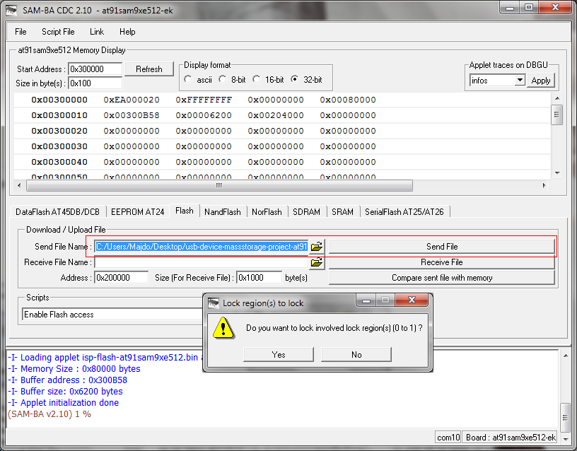Click Apply for applet traces
Viewport: 577px width, 451px height.
pos(540,81)
